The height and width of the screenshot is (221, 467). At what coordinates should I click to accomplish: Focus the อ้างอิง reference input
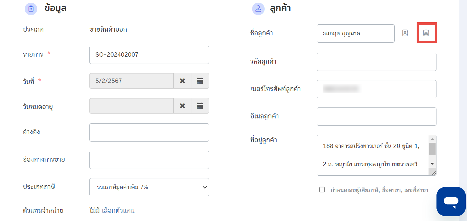(149, 132)
